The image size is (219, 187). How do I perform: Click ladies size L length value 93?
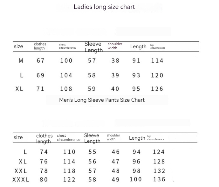pos(136,75)
